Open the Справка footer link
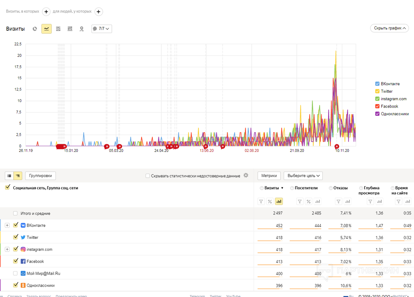414x297 pixels. pyautogui.click(x=14, y=296)
